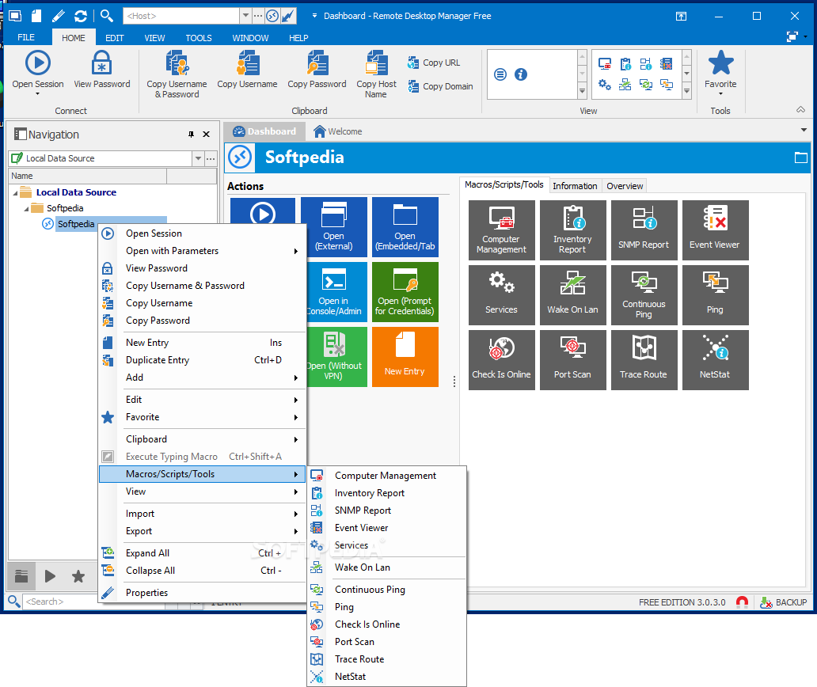Select Collapse All in context menu
The height and width of the screenshot is (687, 817).
click(x=202, y=571)
